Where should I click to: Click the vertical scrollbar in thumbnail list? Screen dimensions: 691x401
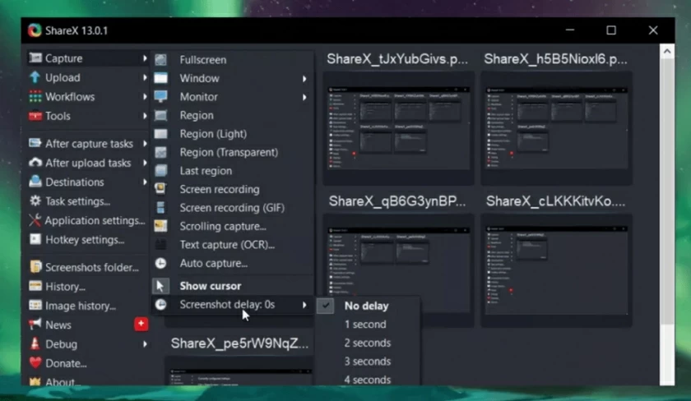667,205
